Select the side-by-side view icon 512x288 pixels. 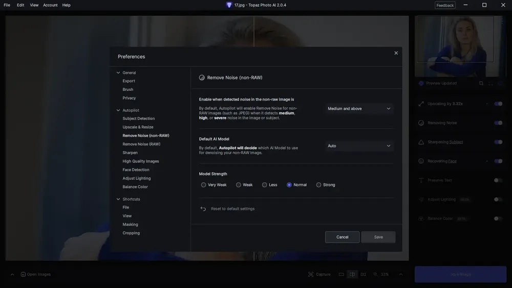[363, 274]
